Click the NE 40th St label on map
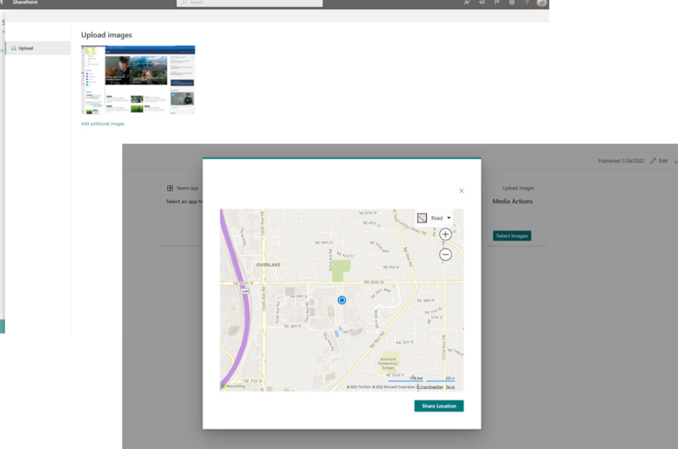This screenshot has height=449, width=678. [374, 282]
